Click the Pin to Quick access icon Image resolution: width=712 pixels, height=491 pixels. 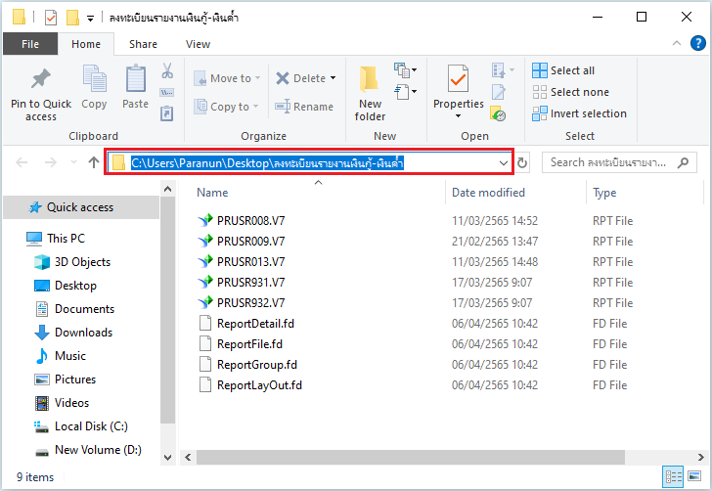pos(40,79)
